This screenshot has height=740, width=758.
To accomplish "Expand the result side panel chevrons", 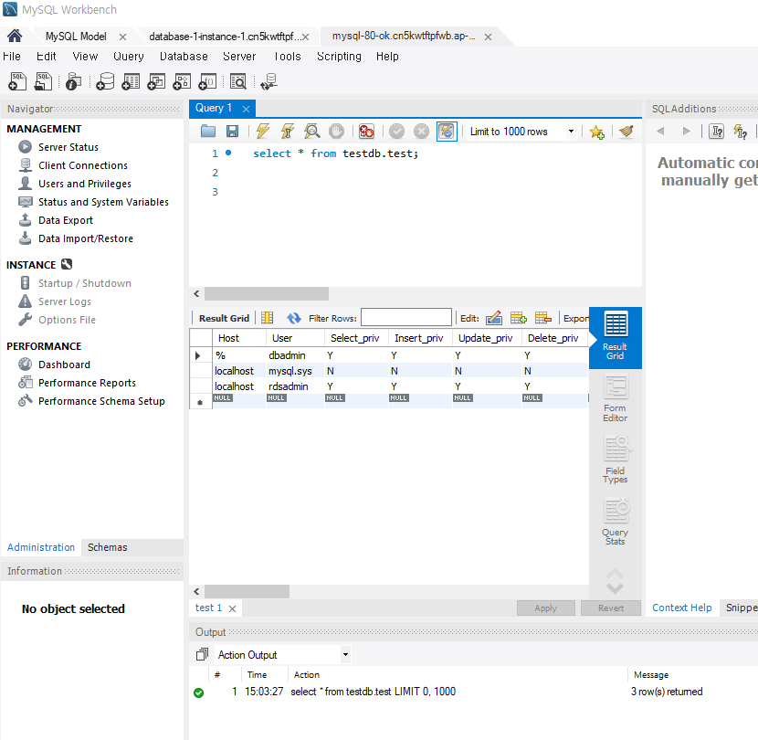I will [615, 581].
